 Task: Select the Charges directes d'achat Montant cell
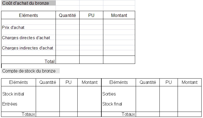(119, 37)
